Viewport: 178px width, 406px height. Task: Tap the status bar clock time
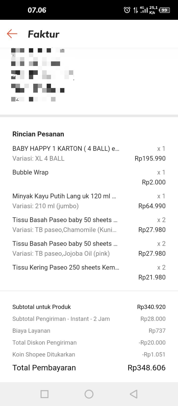(x=37, y=10)
